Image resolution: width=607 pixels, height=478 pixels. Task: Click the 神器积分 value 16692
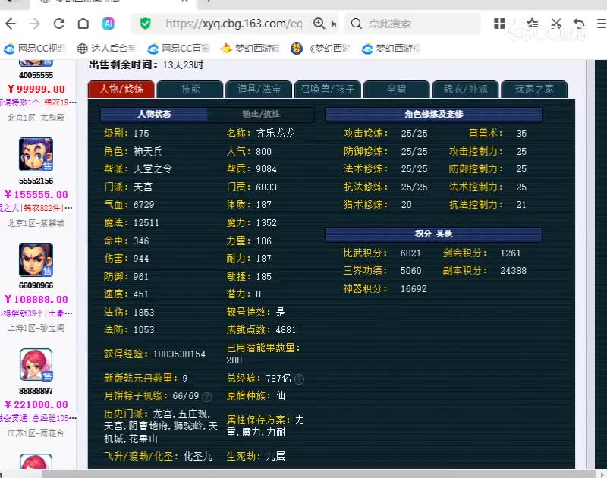pyautogui.click(x=414, y=289)
